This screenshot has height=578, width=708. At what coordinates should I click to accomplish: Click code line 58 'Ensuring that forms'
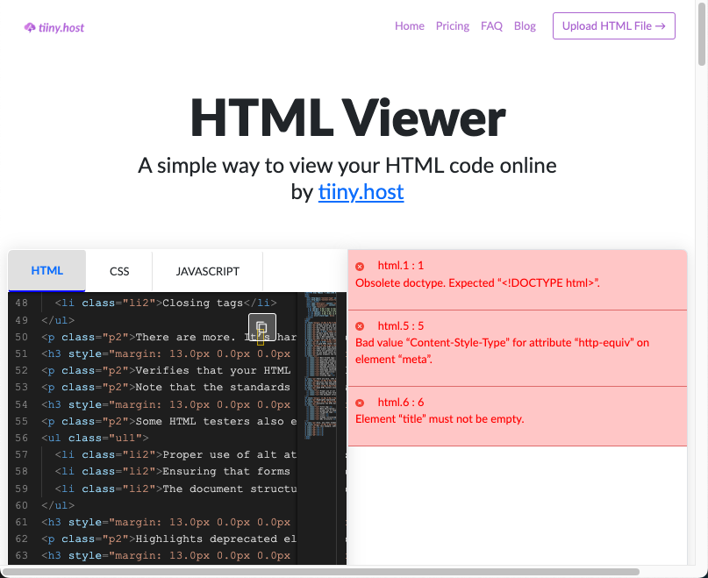[x=173, y=471]
